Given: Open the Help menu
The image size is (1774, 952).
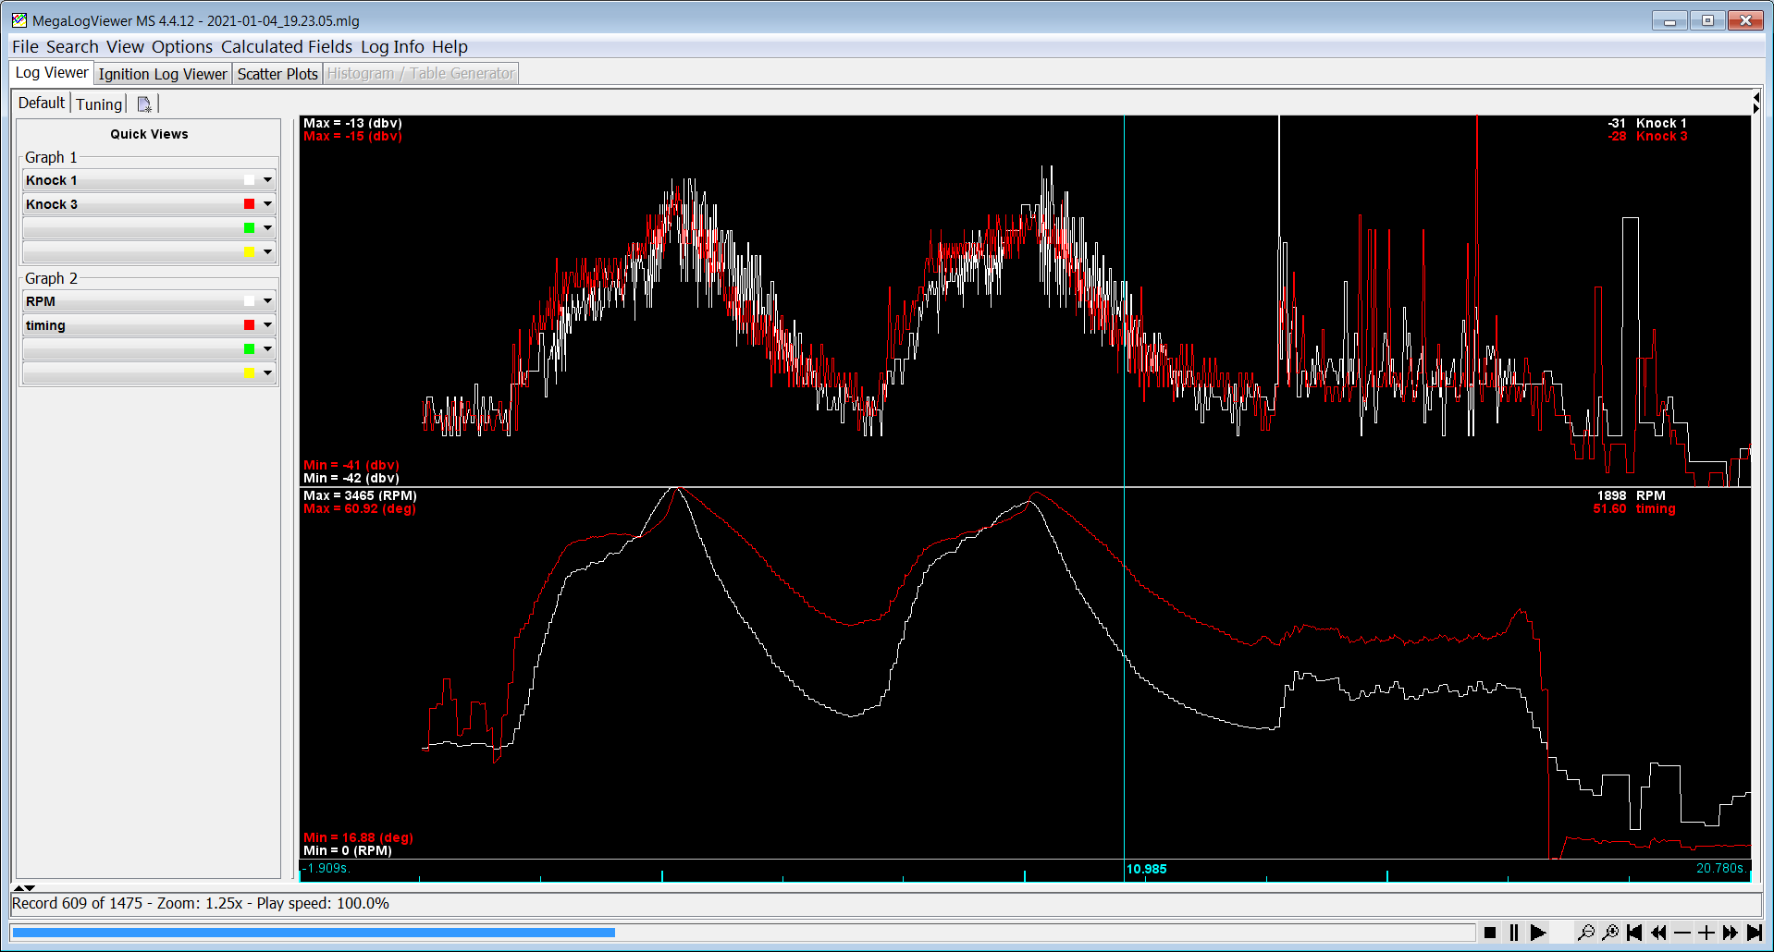Looking at the screenshot, I should (450, 47).
